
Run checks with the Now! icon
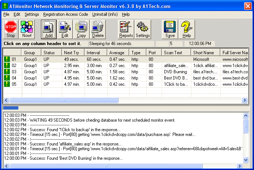27,29
